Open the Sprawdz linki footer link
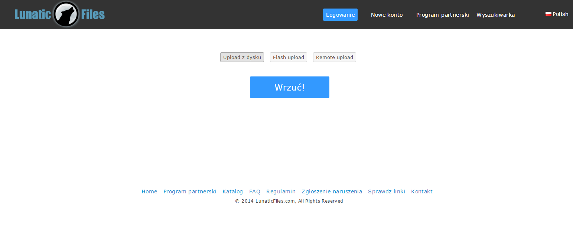This screenshot has height=239, width=573. tap(387, 191)
